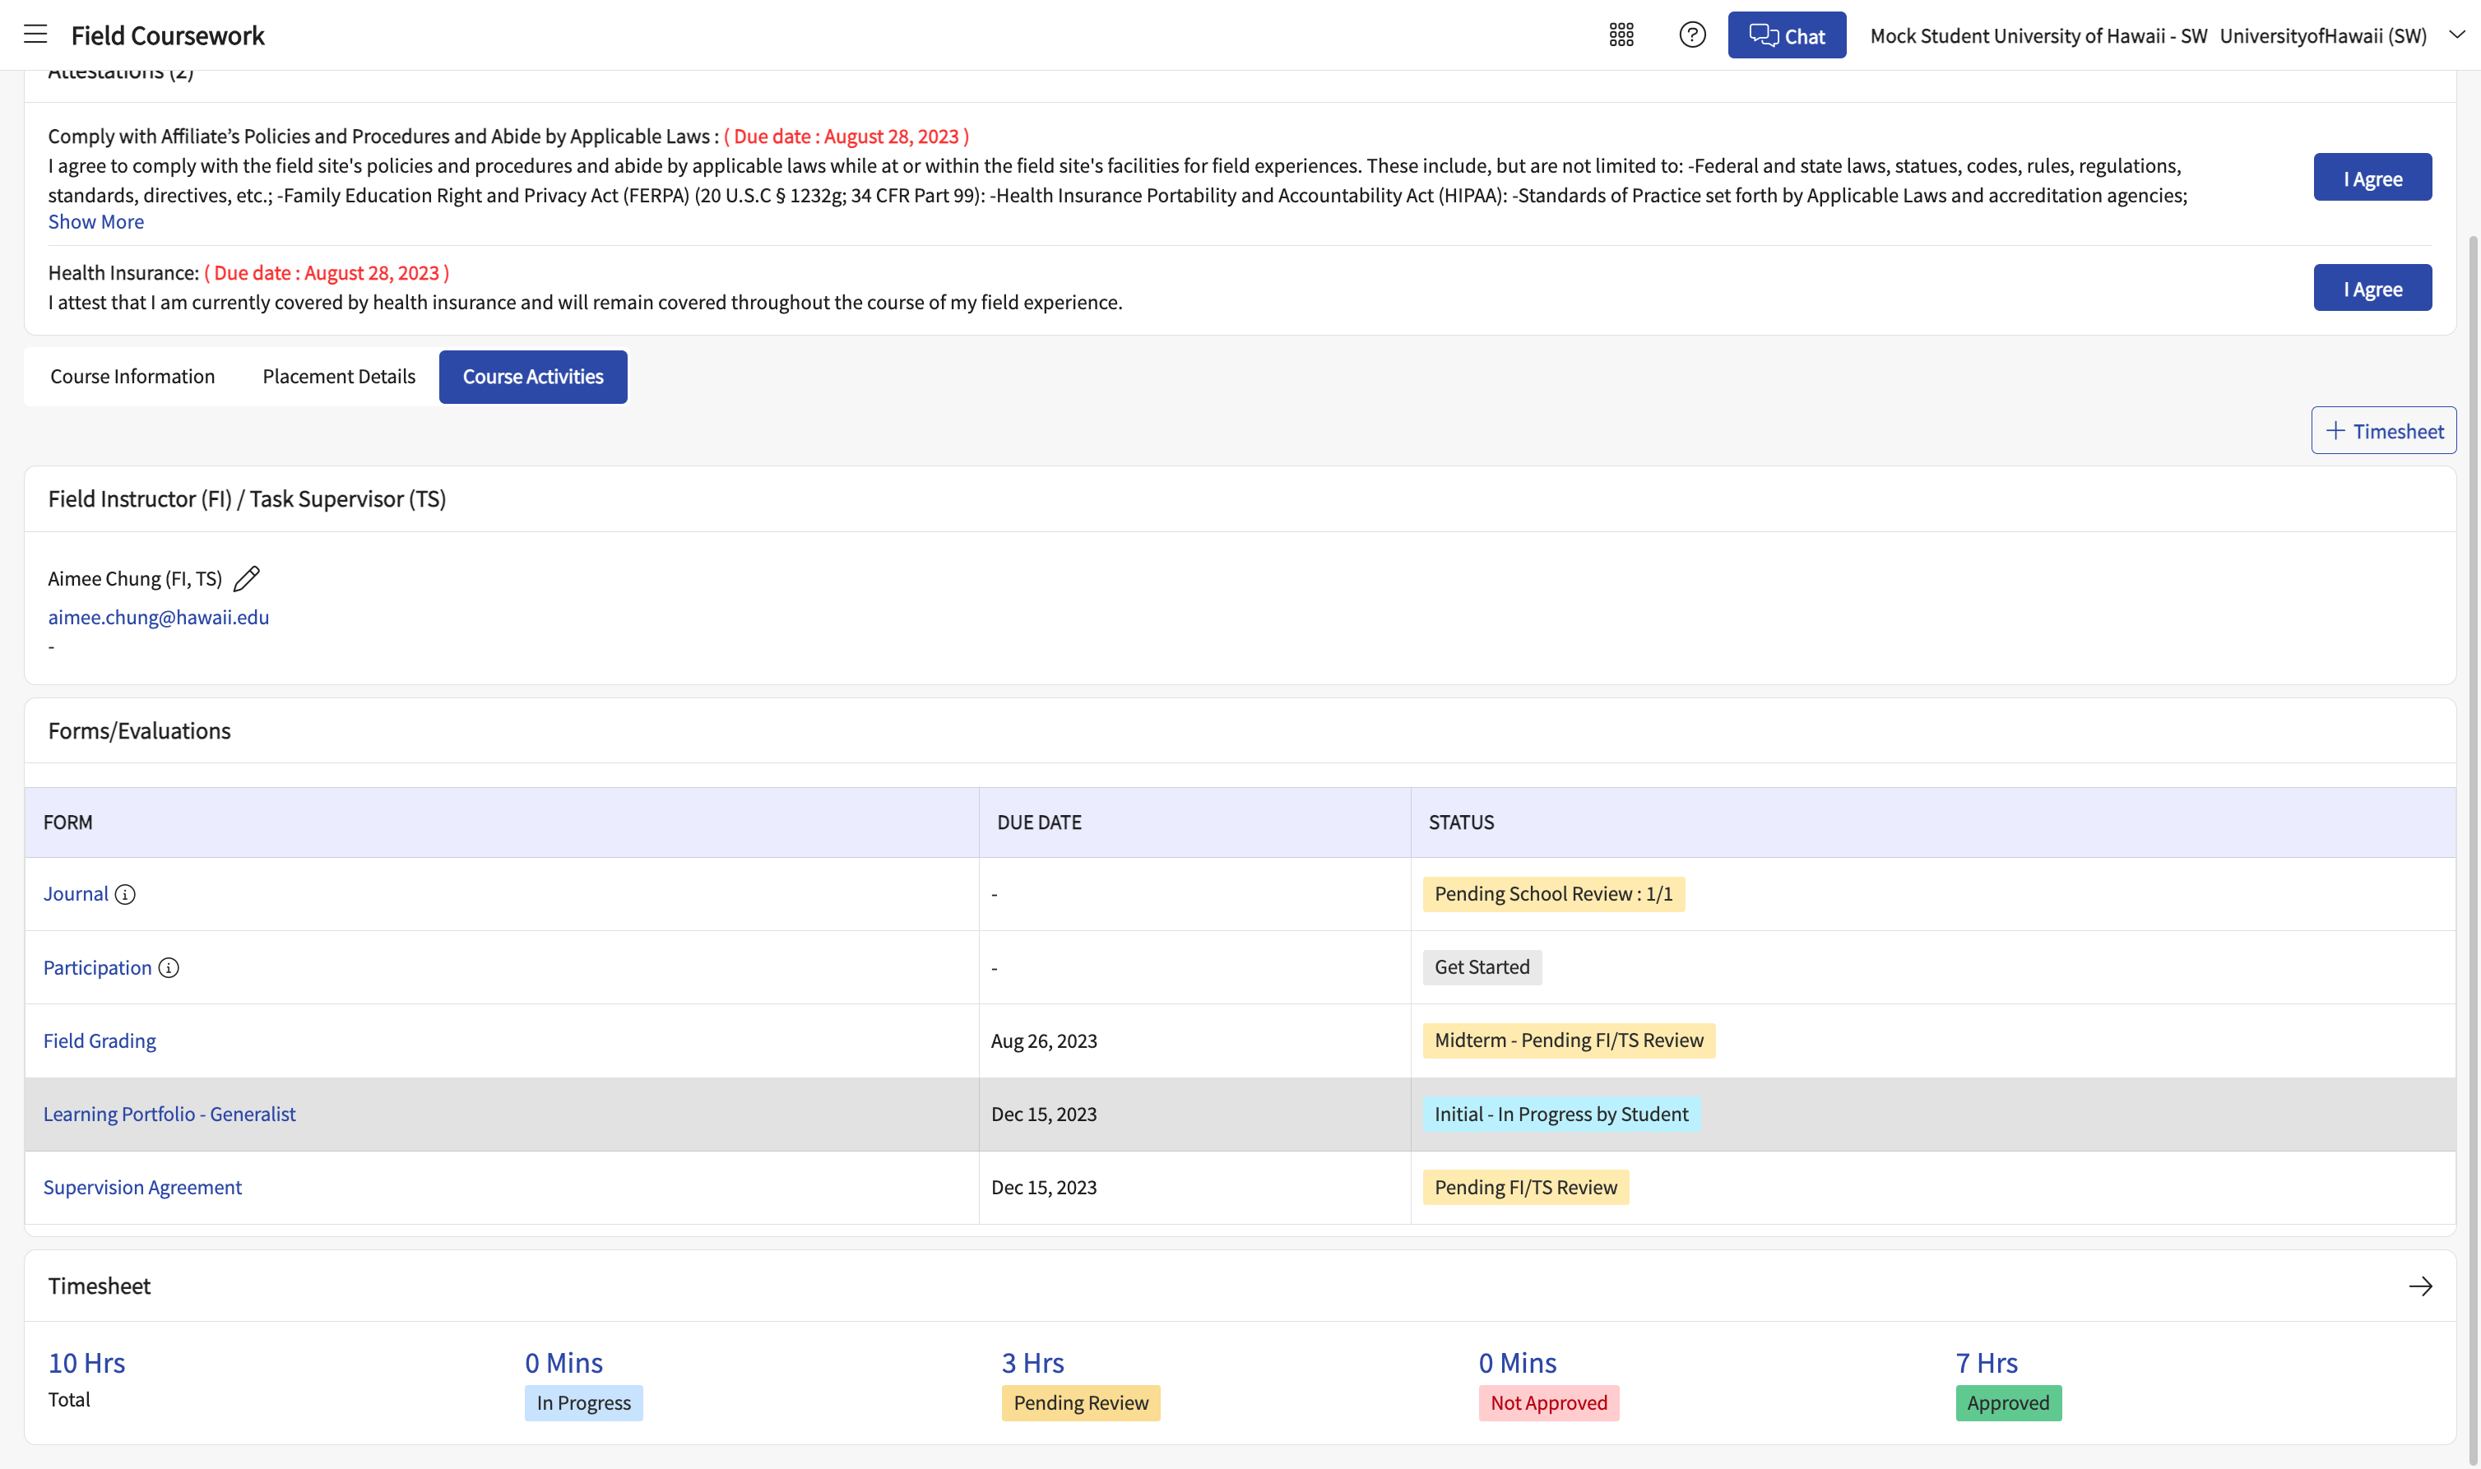Click the Pending FI/TS Review status badge
Image resolution: width=2481 pixels, height=1469 pixels.
point(1524,1187)
